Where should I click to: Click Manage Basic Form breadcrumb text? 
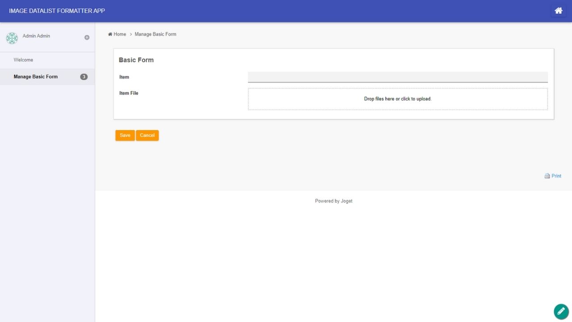coord(156,34)
